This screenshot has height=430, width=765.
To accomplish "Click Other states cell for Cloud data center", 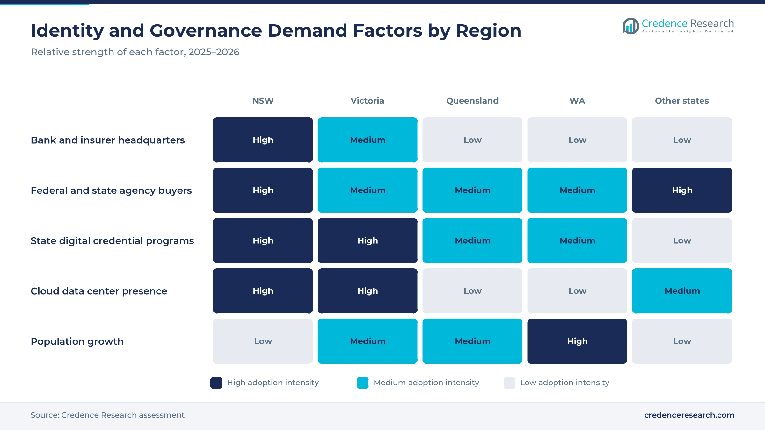I will pyautogui.click(x=682, y=291).
